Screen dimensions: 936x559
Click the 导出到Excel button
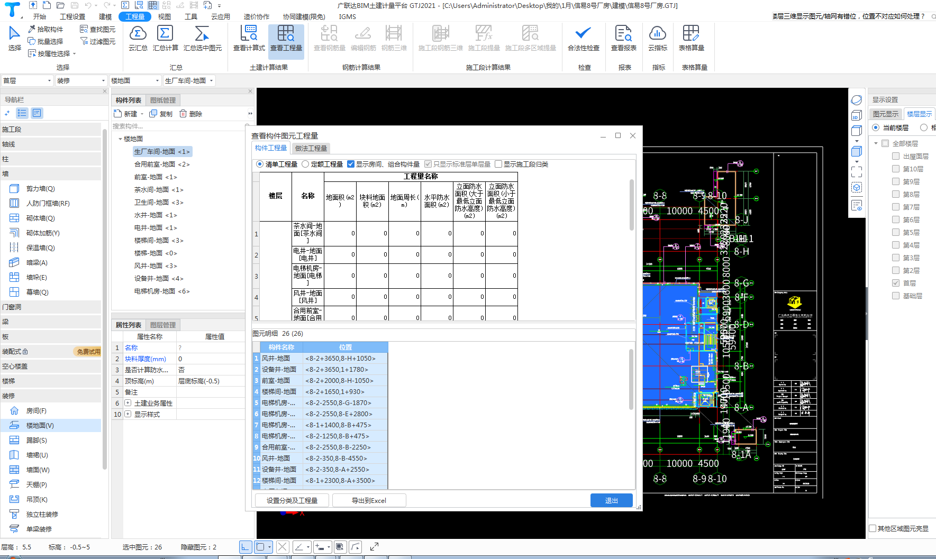click(369, 500)
